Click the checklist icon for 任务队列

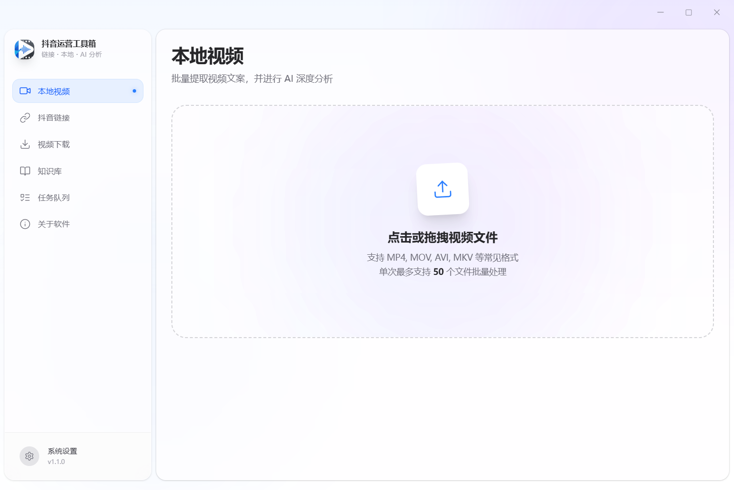(x=25, y=197)
